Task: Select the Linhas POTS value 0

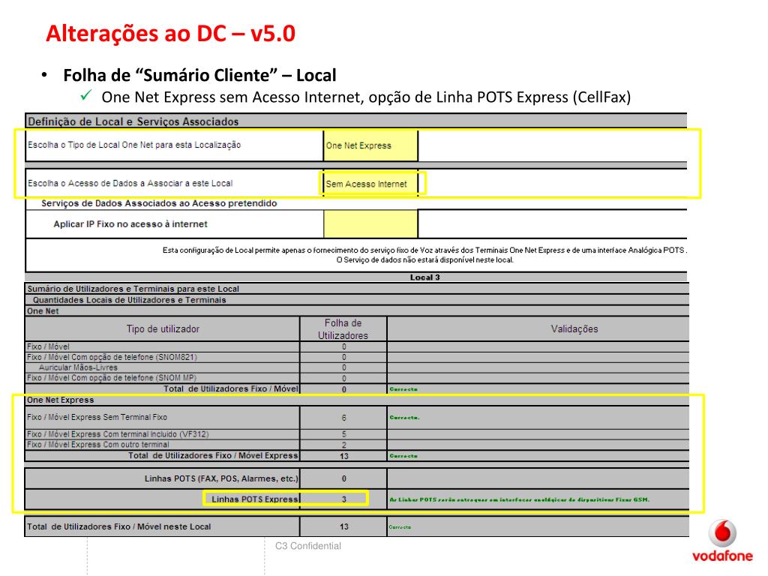Action: [x=343, y=478]
